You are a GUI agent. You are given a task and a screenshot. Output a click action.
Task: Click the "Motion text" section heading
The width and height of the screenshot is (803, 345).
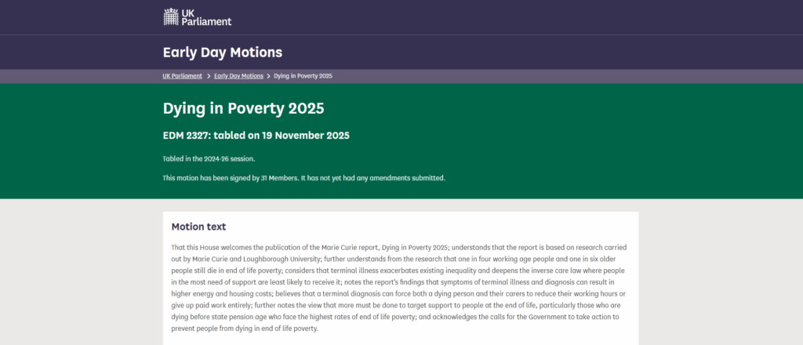198,227
